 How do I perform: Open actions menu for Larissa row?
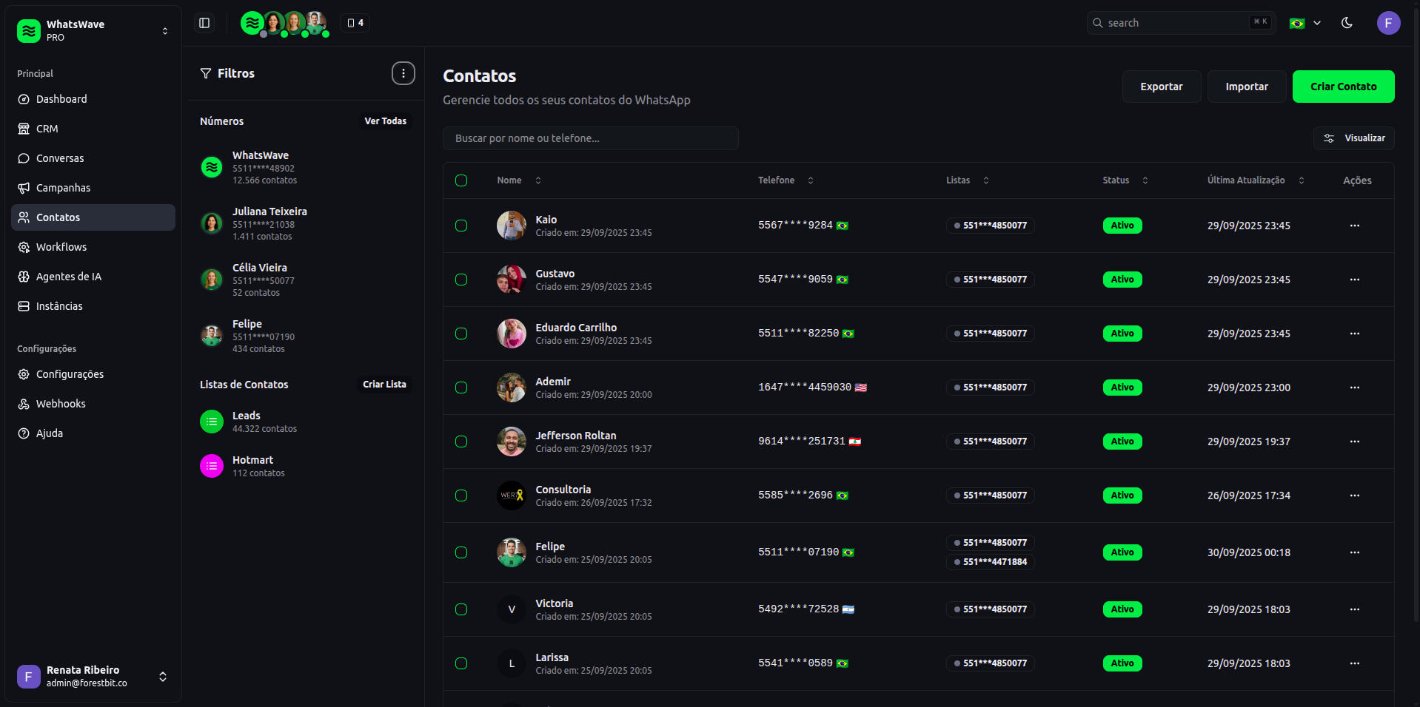[x=1354, y=663]
